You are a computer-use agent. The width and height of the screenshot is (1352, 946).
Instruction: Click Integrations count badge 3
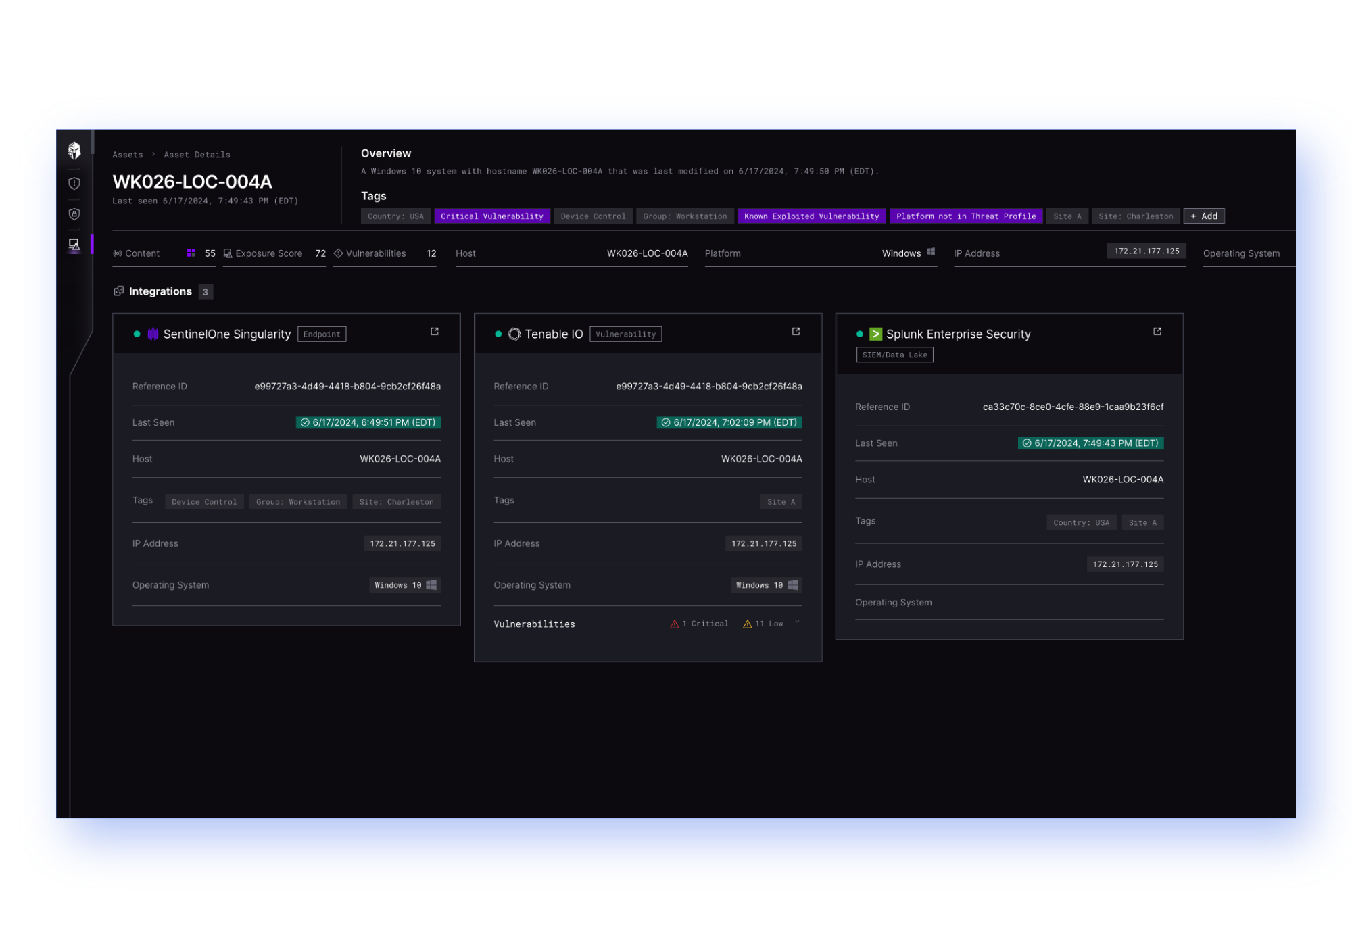pos(206,291)
